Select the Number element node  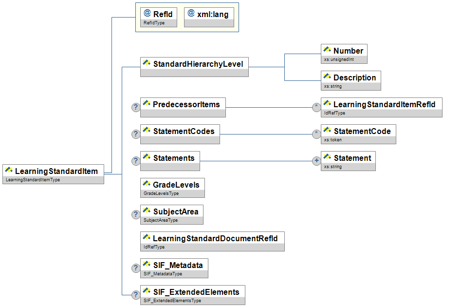pos(344,51)
